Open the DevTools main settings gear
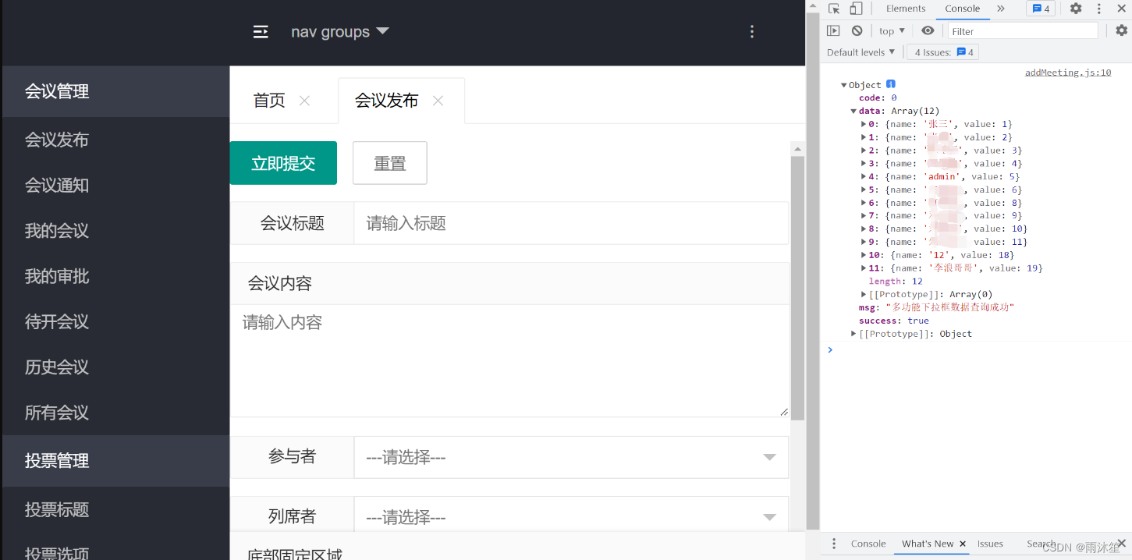The width and height of the screenshot is (1132, 560). tap(1076, 9)
